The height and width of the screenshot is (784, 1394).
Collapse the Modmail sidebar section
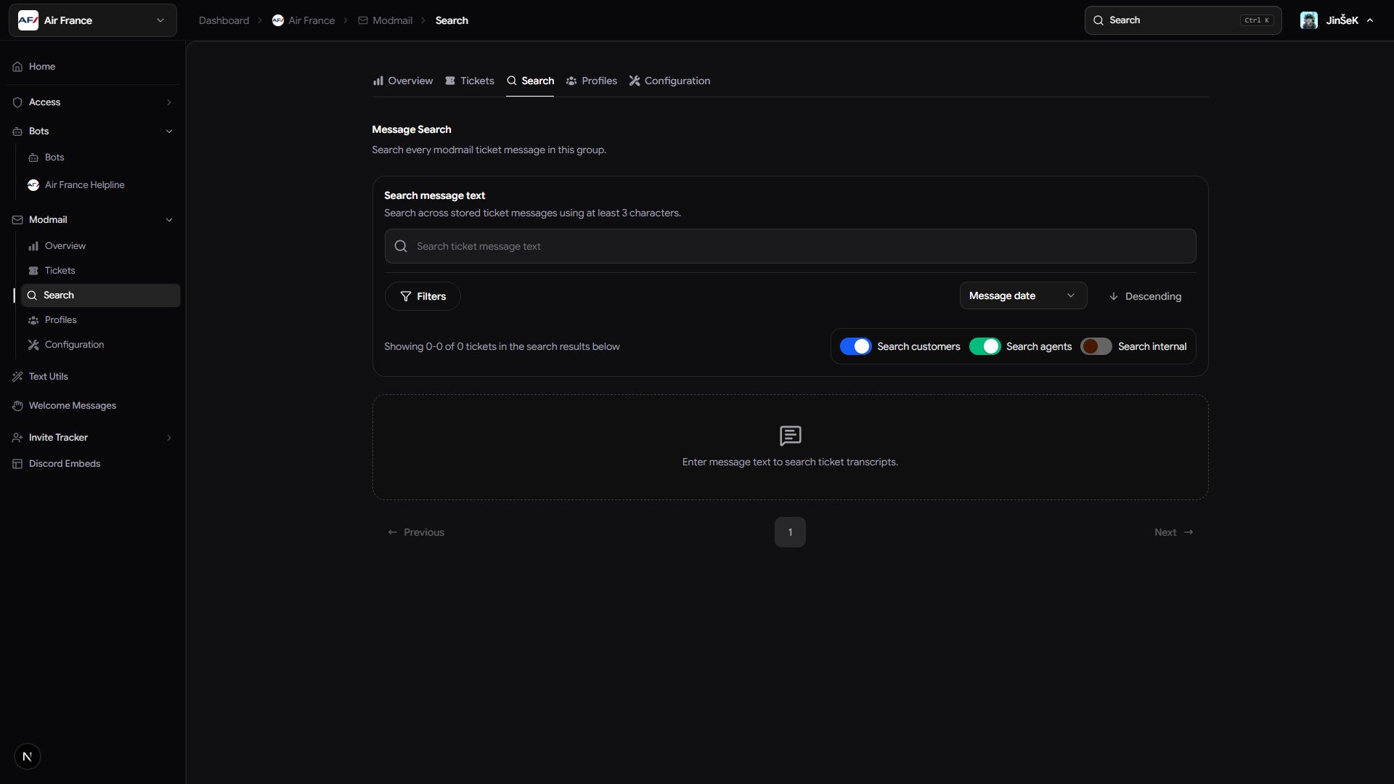pos(93,220)
